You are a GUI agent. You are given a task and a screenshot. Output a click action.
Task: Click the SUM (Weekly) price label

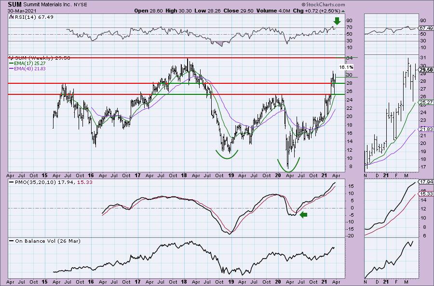point(42,58)
